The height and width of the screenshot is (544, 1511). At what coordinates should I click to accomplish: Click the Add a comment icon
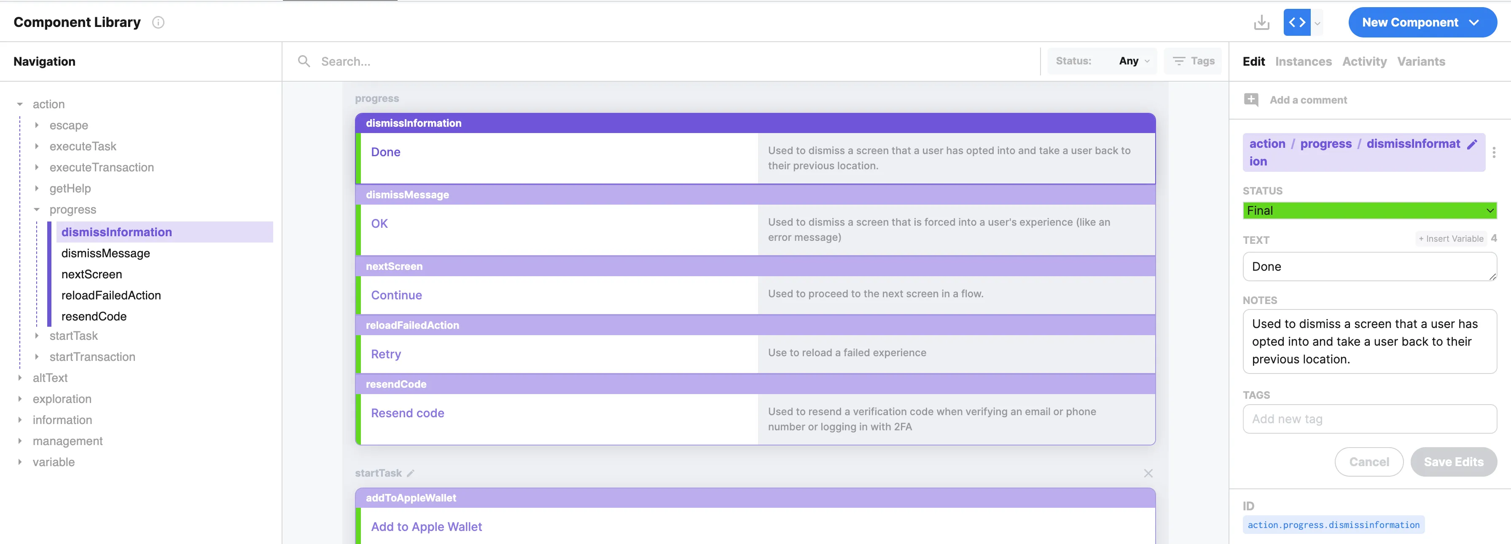click(1251, 100)
